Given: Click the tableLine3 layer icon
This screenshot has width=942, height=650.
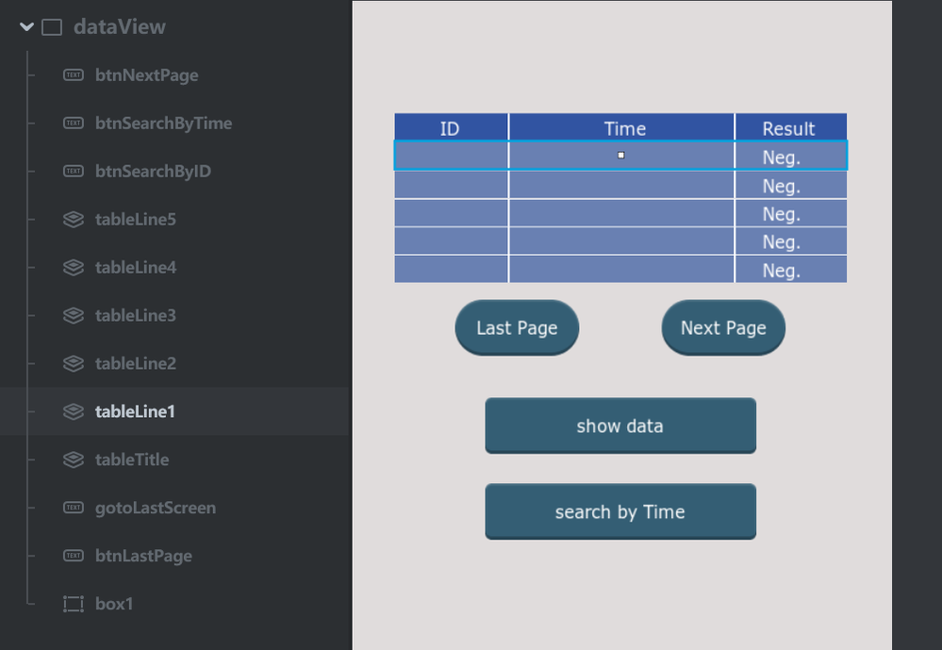Looking at the screenshot, I should coord(74,316).
